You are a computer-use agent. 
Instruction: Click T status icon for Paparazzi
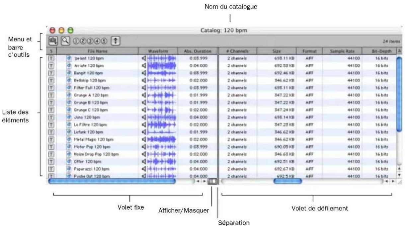(51, 169)
